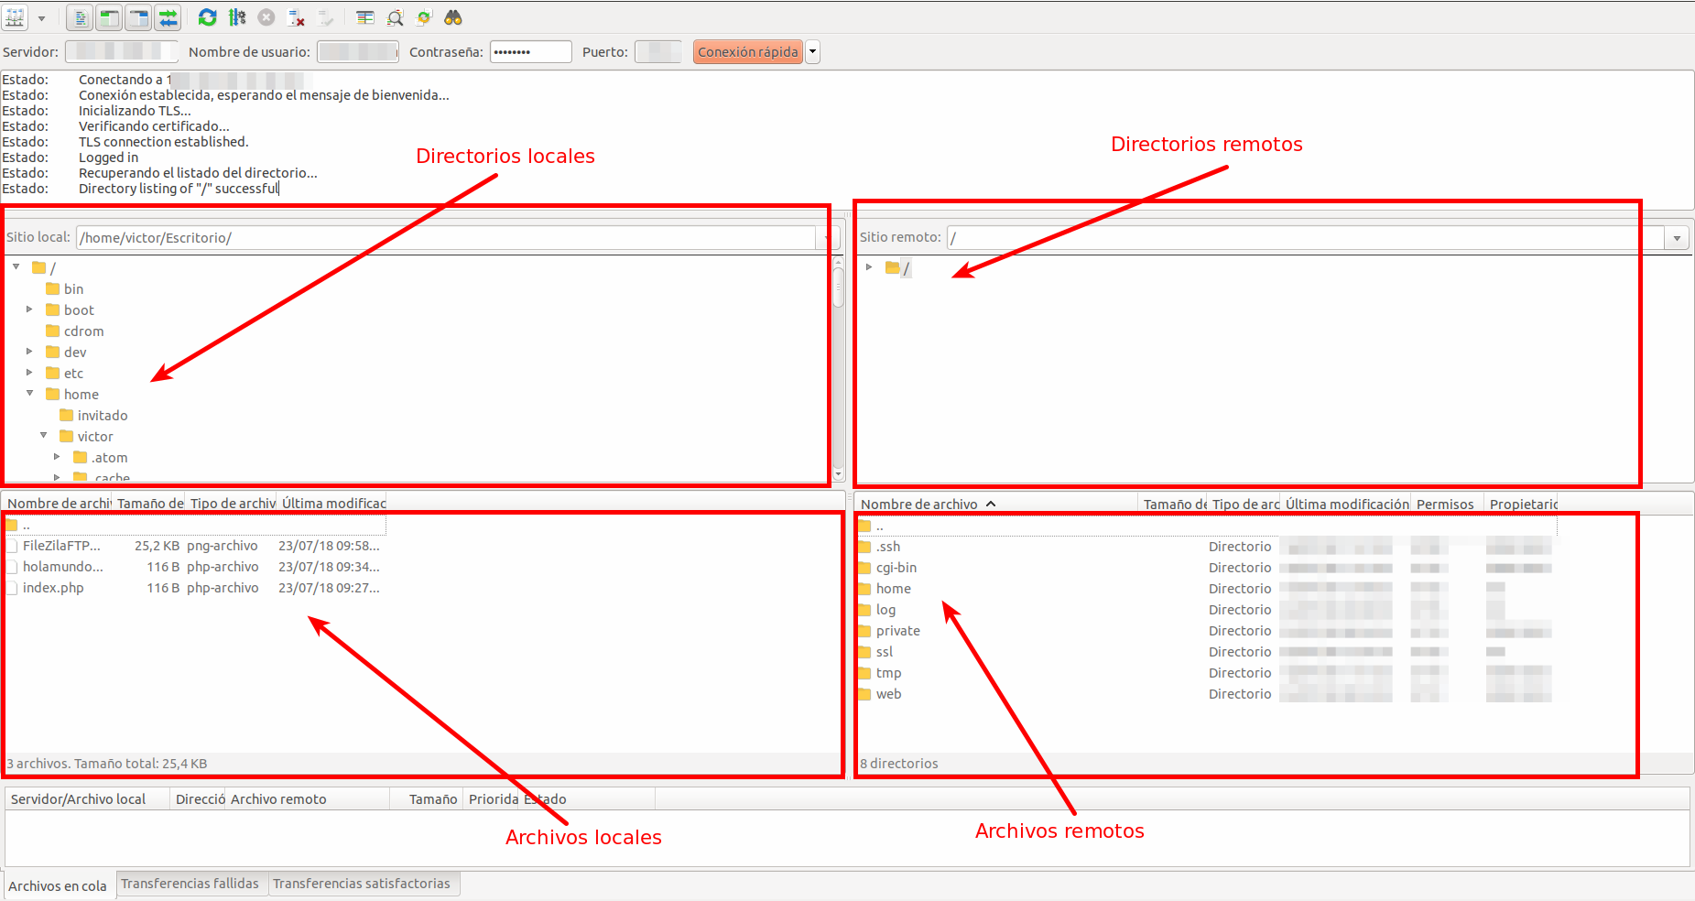
Task: Click the green Refresh file lists icon
Action: pos(208,17)
